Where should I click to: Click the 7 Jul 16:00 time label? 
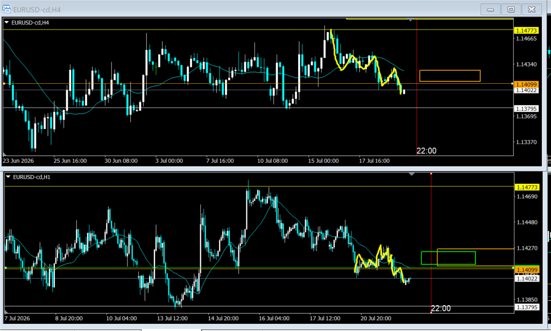click(x=220, y=161)
